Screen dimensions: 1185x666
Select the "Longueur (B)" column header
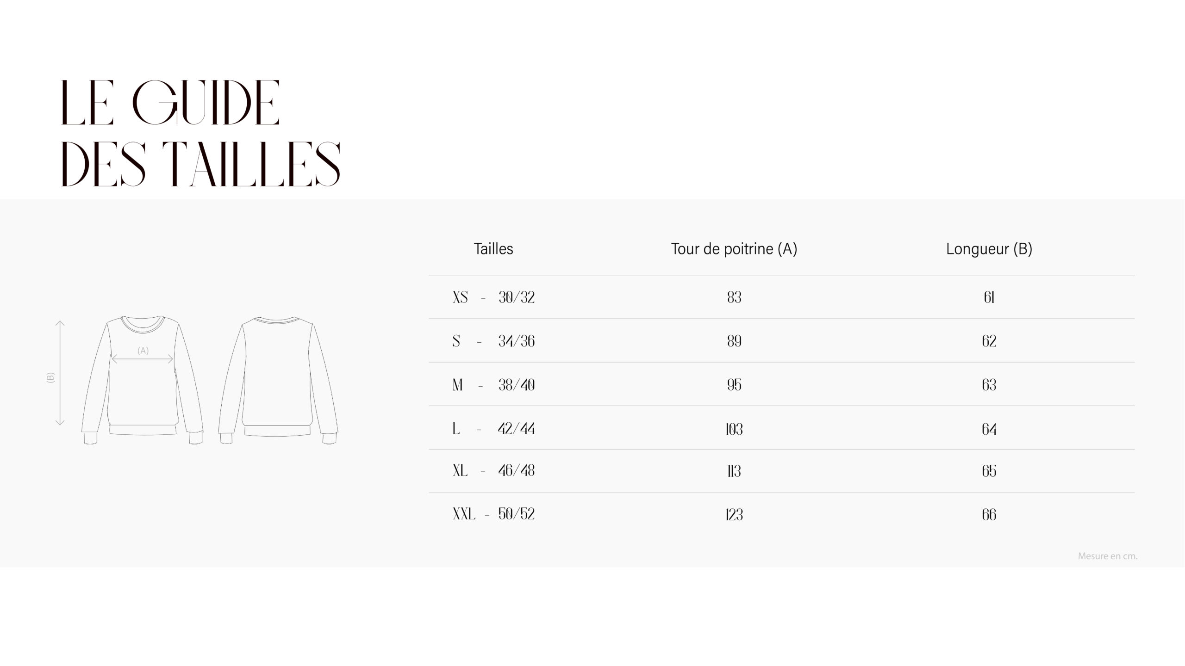click(x=989, y=249)
